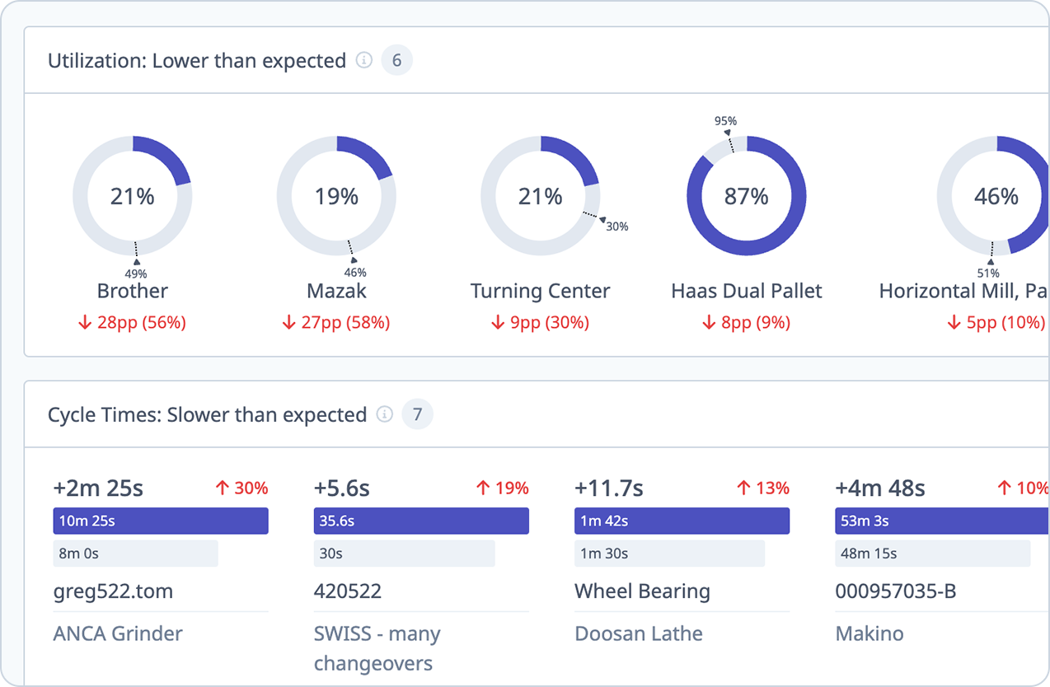Click the red down-arrow below Brother

coord(84,322)
